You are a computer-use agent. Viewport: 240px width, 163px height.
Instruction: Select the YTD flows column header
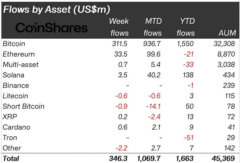[186, 27]
